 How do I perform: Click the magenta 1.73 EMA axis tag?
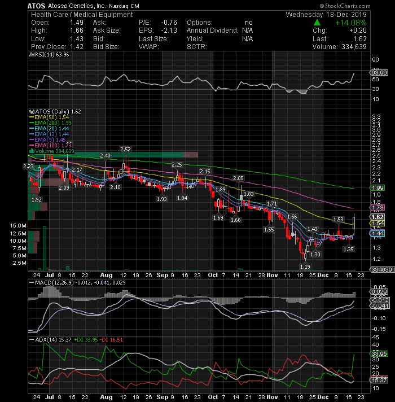click(x=378, y=207)
